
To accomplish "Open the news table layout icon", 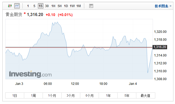I will pyautogui.click(x=91, y=6).
